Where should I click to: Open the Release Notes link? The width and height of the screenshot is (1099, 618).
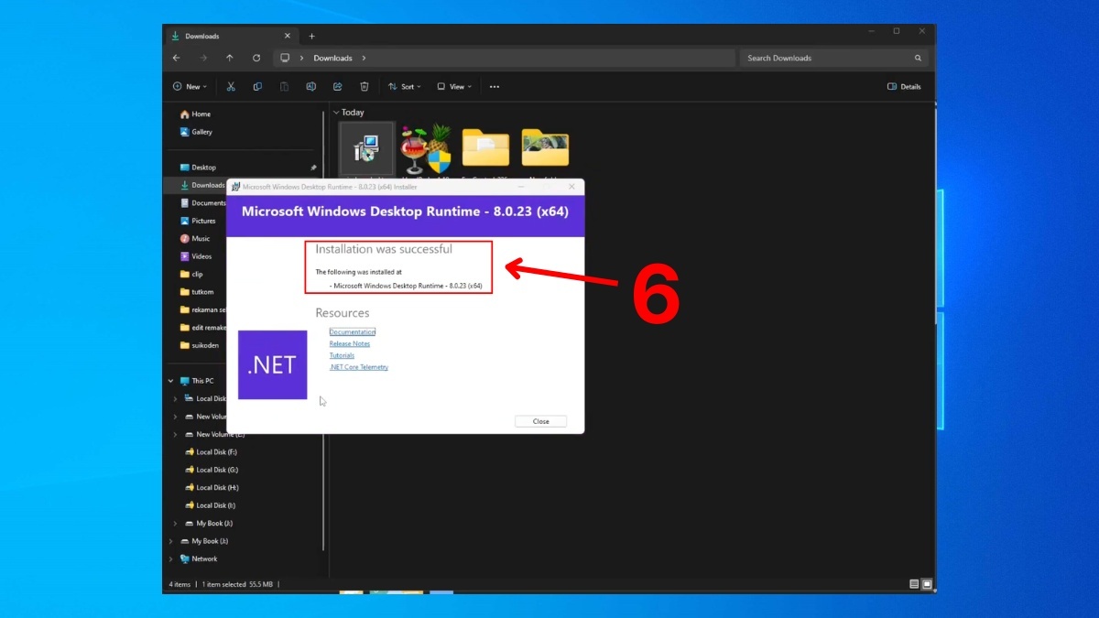click(350, 343)
